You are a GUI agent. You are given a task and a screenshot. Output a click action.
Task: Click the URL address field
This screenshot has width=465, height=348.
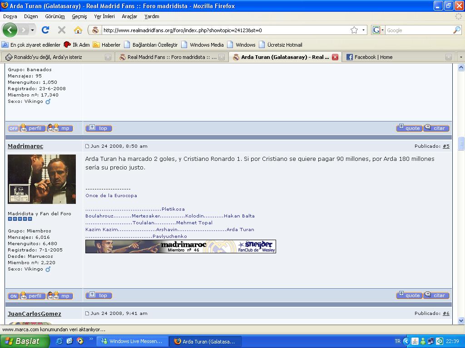[x=225, y=30]
